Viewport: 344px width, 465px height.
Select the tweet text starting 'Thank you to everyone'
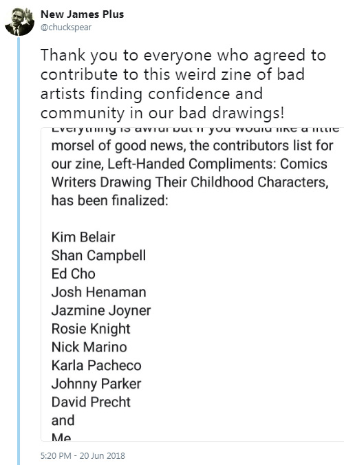pyautogui.click(x=183, y=84)
